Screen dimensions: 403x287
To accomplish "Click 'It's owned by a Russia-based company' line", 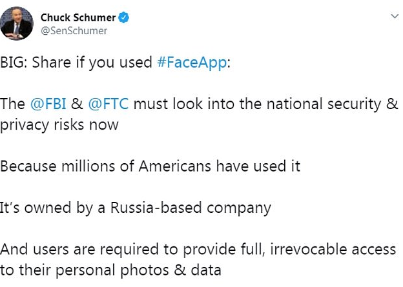I will point(135,208).
